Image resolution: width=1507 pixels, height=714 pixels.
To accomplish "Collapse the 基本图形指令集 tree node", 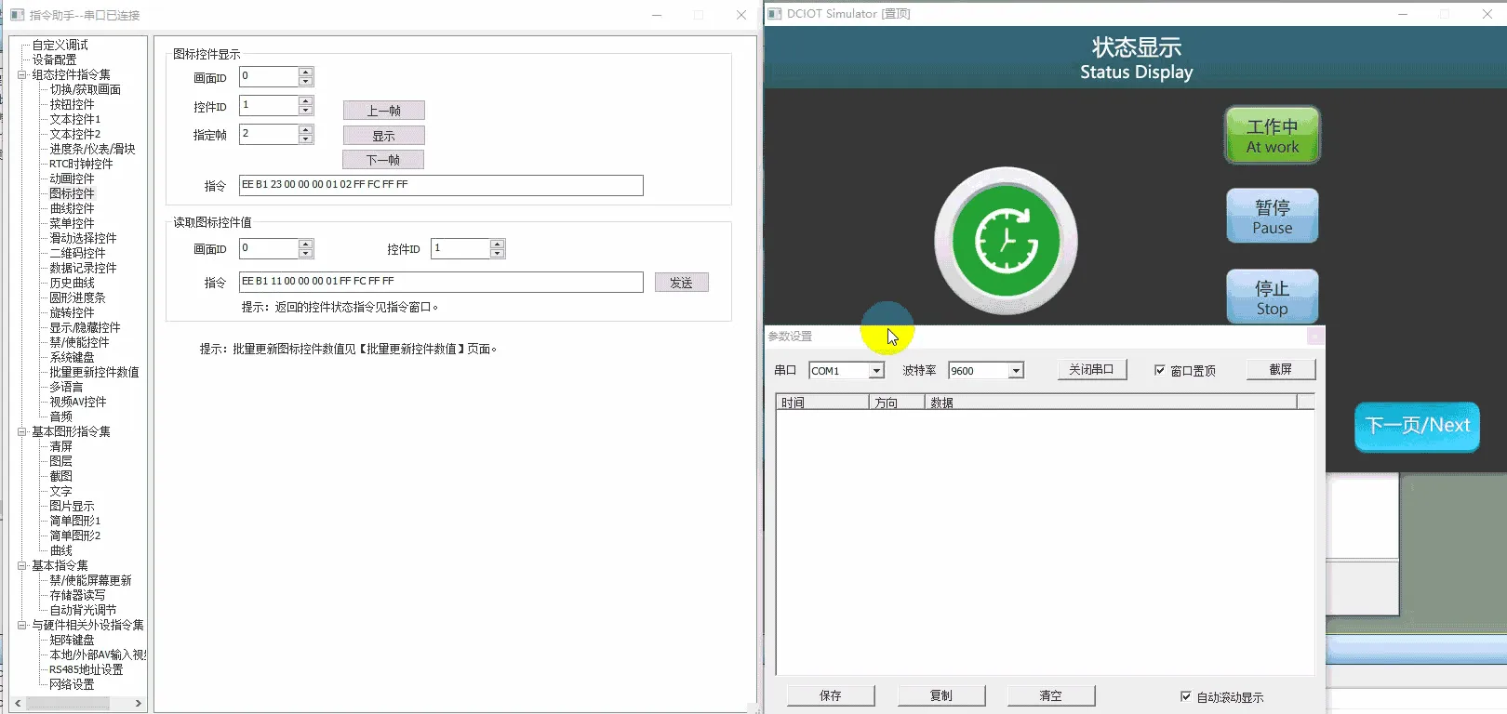I will 22,431.
